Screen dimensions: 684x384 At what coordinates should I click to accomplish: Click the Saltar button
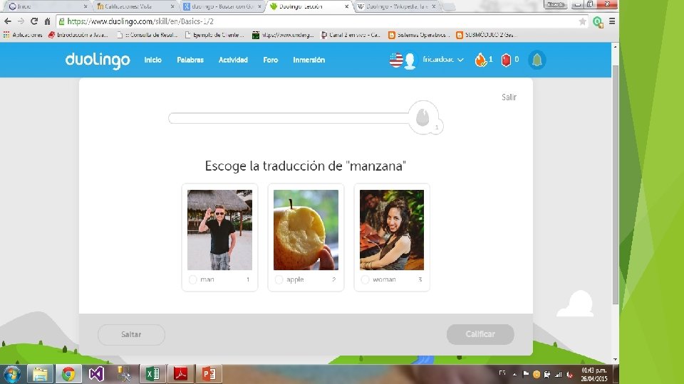(x=131, y=334)
